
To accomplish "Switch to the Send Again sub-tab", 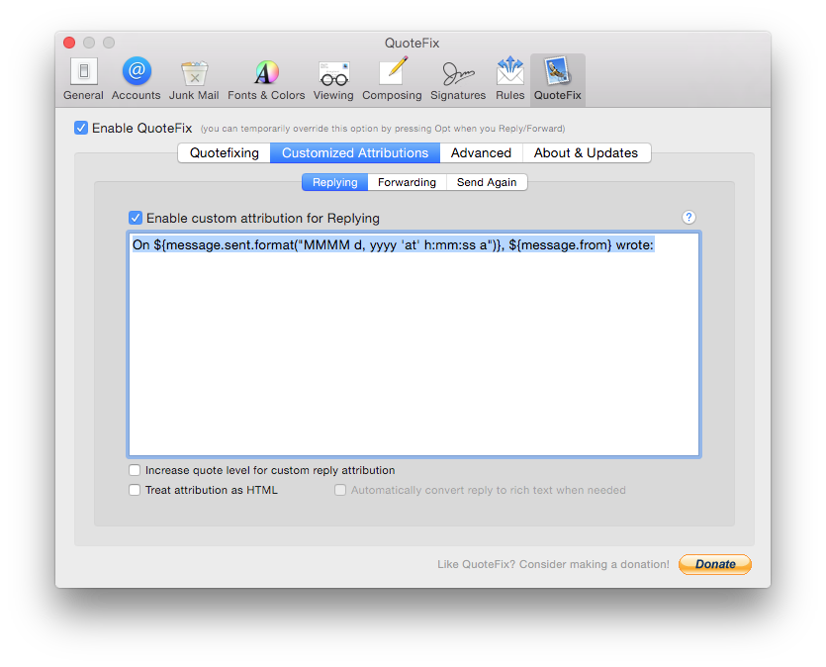I will pos(487,182).
